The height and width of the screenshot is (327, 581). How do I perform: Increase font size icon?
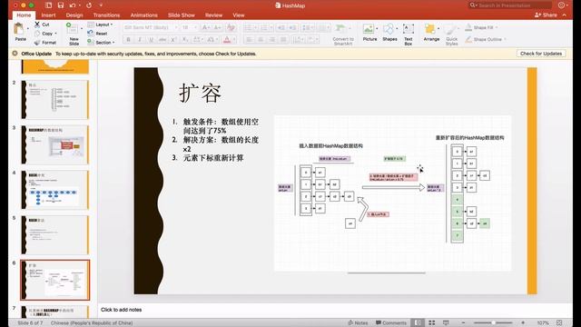tap(206, 27)
